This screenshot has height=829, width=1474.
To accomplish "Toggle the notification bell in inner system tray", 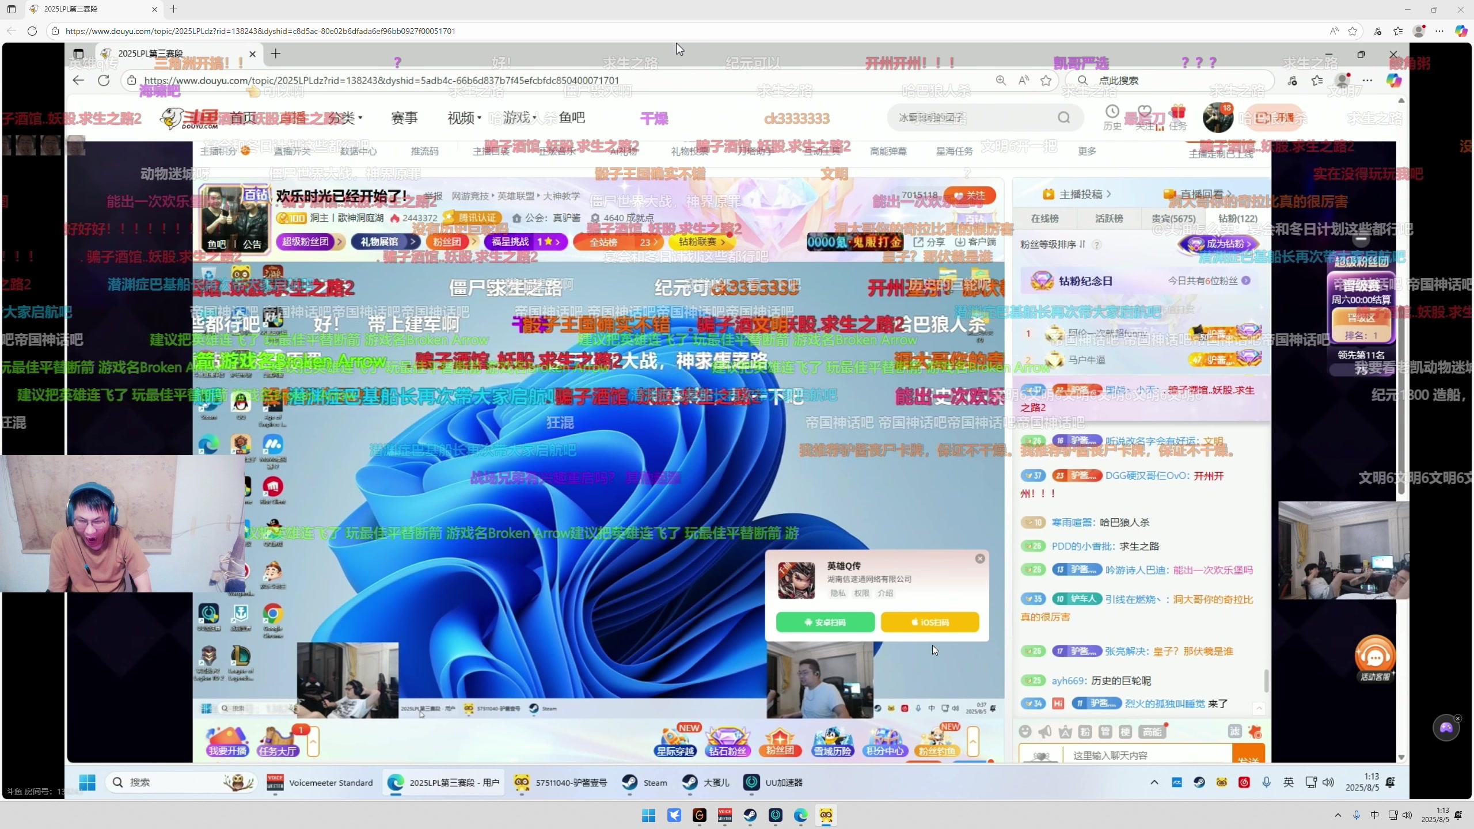I will 1391,782.
